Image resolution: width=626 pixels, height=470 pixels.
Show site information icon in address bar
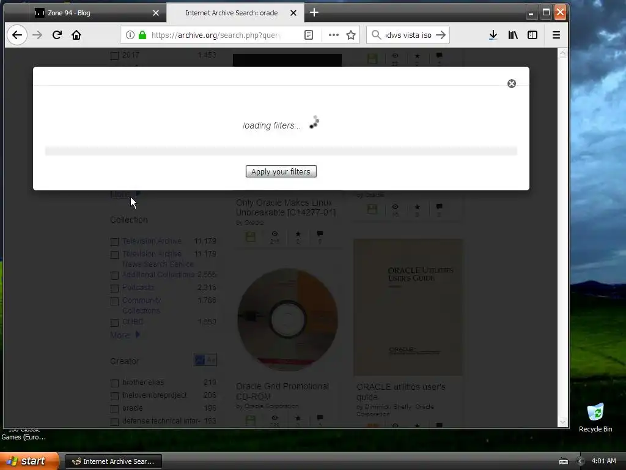[x=130, y=35]
